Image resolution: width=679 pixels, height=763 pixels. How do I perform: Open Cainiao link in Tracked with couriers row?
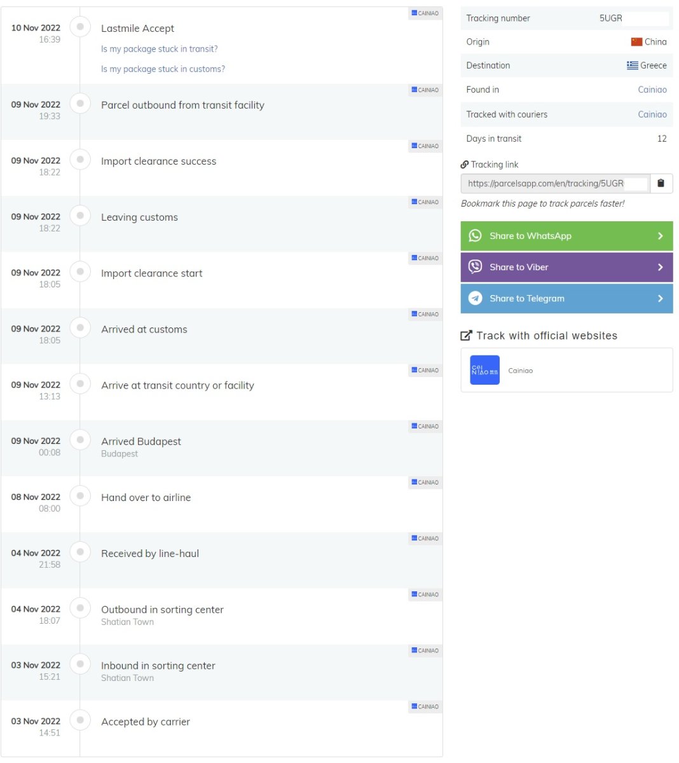(652, 114)
